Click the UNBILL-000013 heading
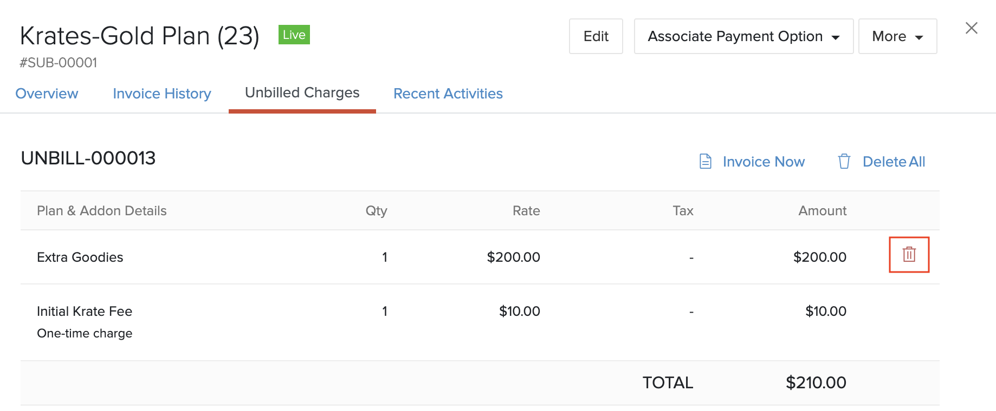 (88, 158)
